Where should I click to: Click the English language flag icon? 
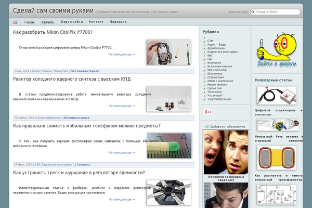(x=15, y=22)
